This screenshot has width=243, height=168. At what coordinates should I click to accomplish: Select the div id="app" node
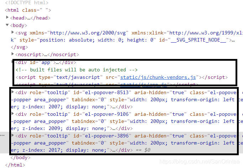click(x=46, y=63)
